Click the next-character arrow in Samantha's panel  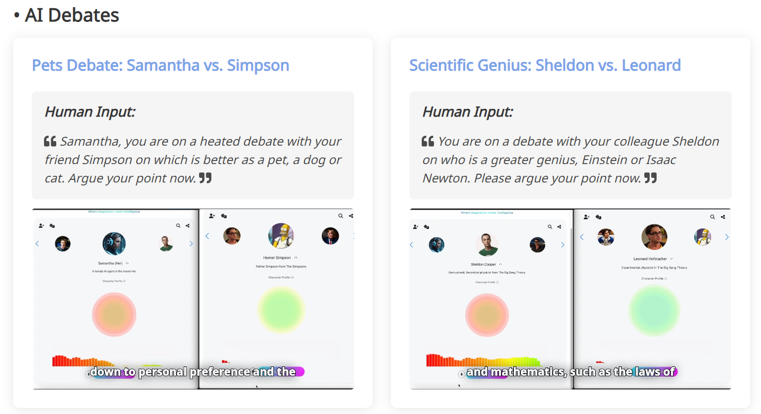tap(191, 244)
